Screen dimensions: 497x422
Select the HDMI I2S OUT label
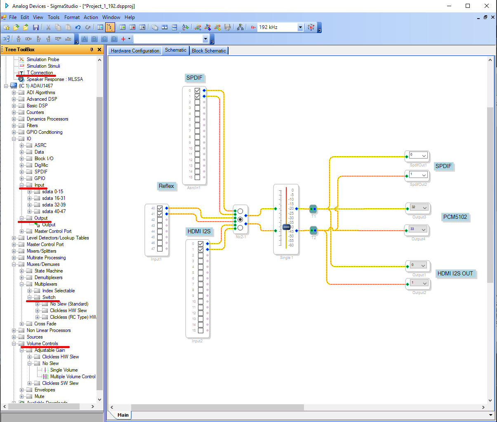click(x=455, y=273)
